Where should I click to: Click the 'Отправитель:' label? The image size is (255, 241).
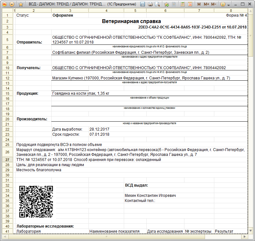29,42
